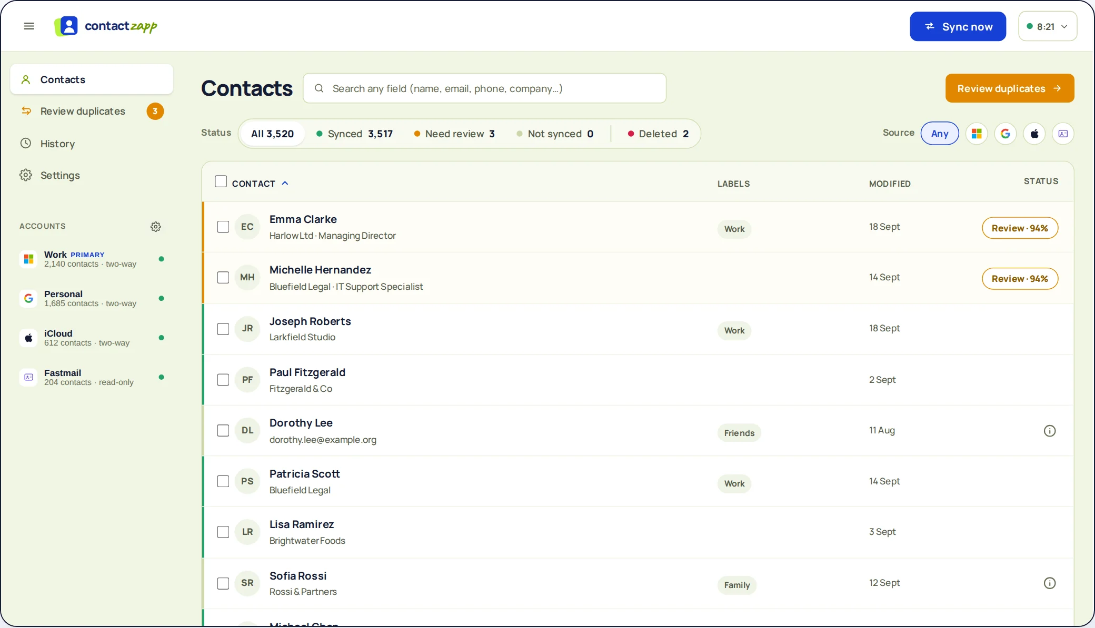
Task: Check the Michelle Hernandez row checkbox
Action: click(223, 277)
